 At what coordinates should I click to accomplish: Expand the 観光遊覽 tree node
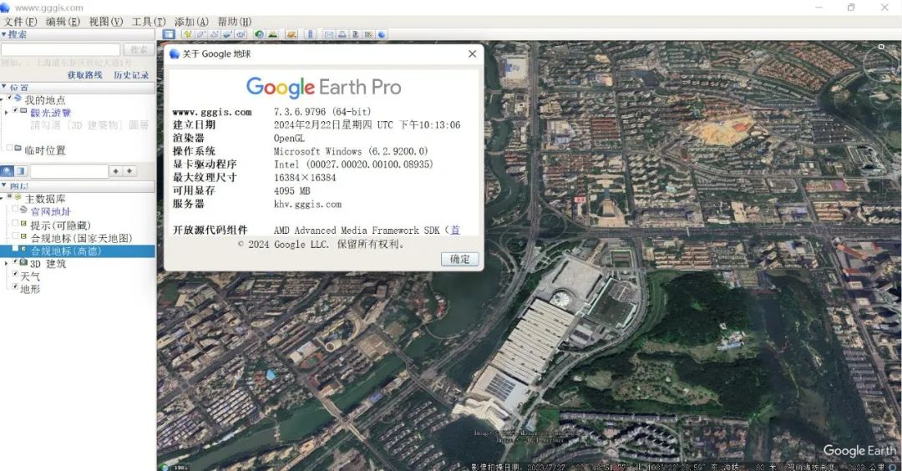click(7, 112)
